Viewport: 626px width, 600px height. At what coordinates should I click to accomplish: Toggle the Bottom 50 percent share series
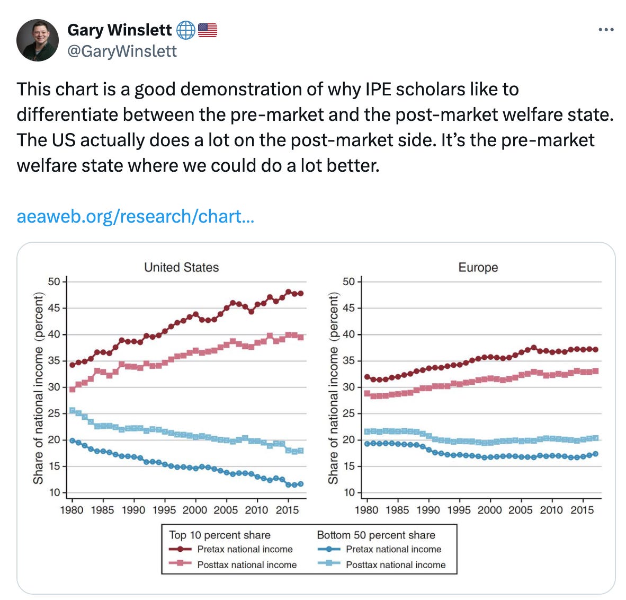(x=375, y=535)
